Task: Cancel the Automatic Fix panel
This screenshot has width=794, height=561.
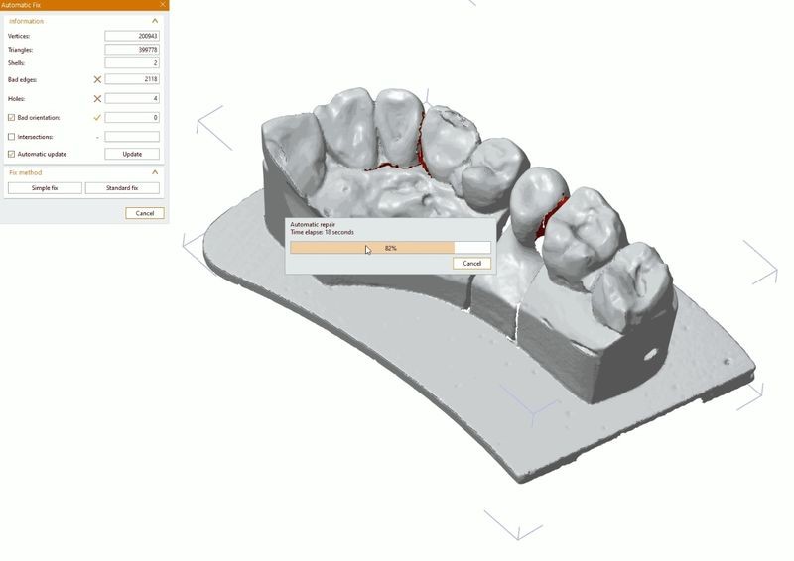Action: (145, 213)
